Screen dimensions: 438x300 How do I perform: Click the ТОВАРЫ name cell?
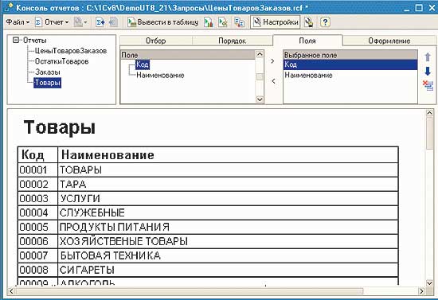pyautogui.click(x=228, y=170)
